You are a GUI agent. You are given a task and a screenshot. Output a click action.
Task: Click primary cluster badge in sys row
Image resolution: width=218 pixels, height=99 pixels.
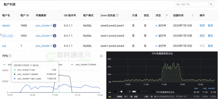click(x=55, y=46)
